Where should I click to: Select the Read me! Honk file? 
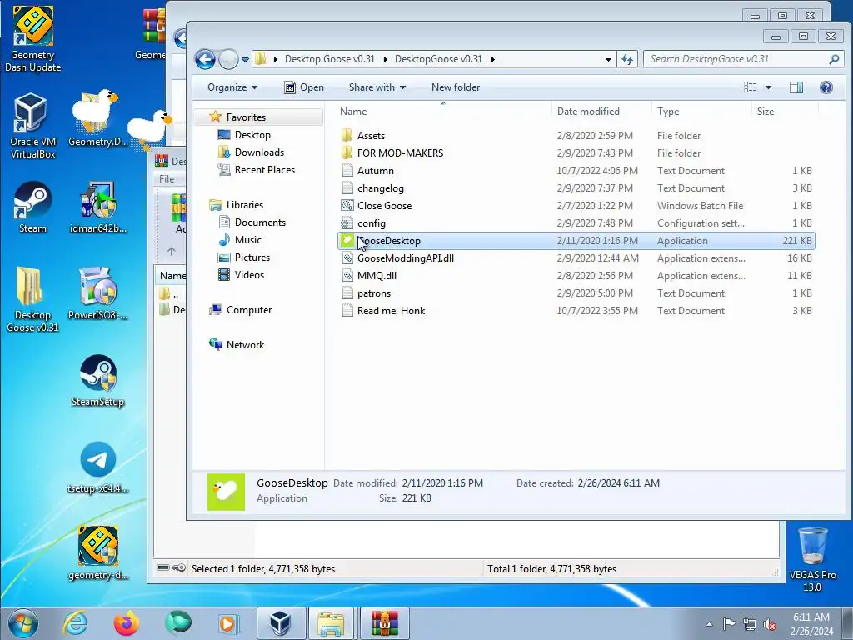(x=576, y=310)
